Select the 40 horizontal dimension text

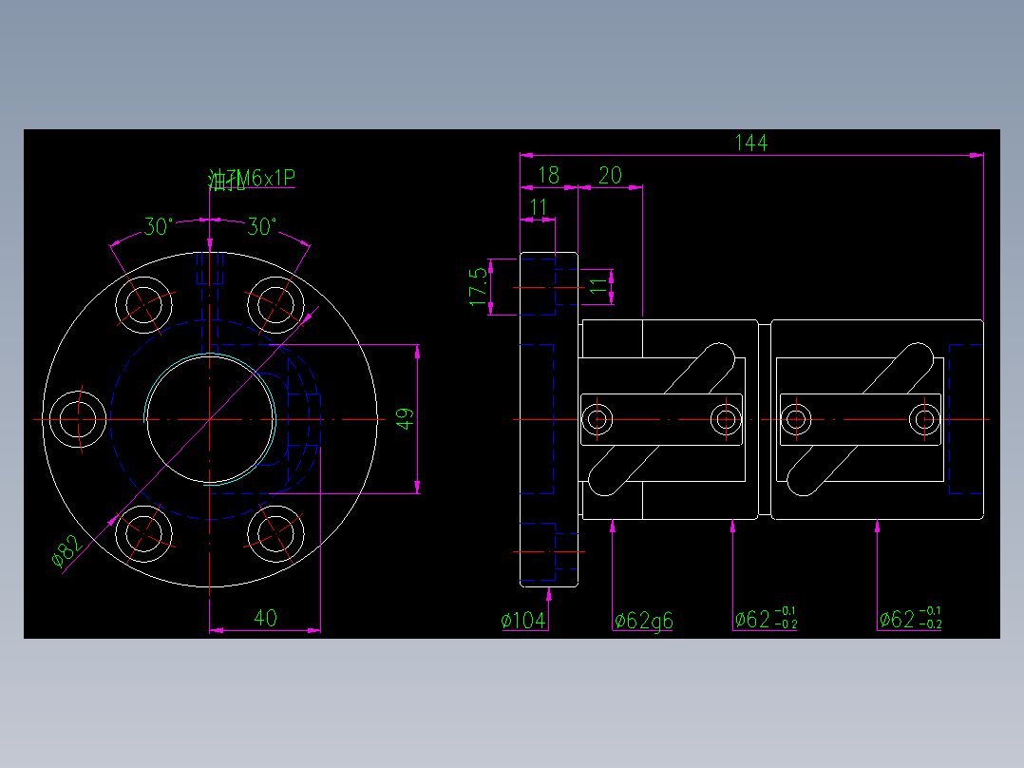pos(267,619)
